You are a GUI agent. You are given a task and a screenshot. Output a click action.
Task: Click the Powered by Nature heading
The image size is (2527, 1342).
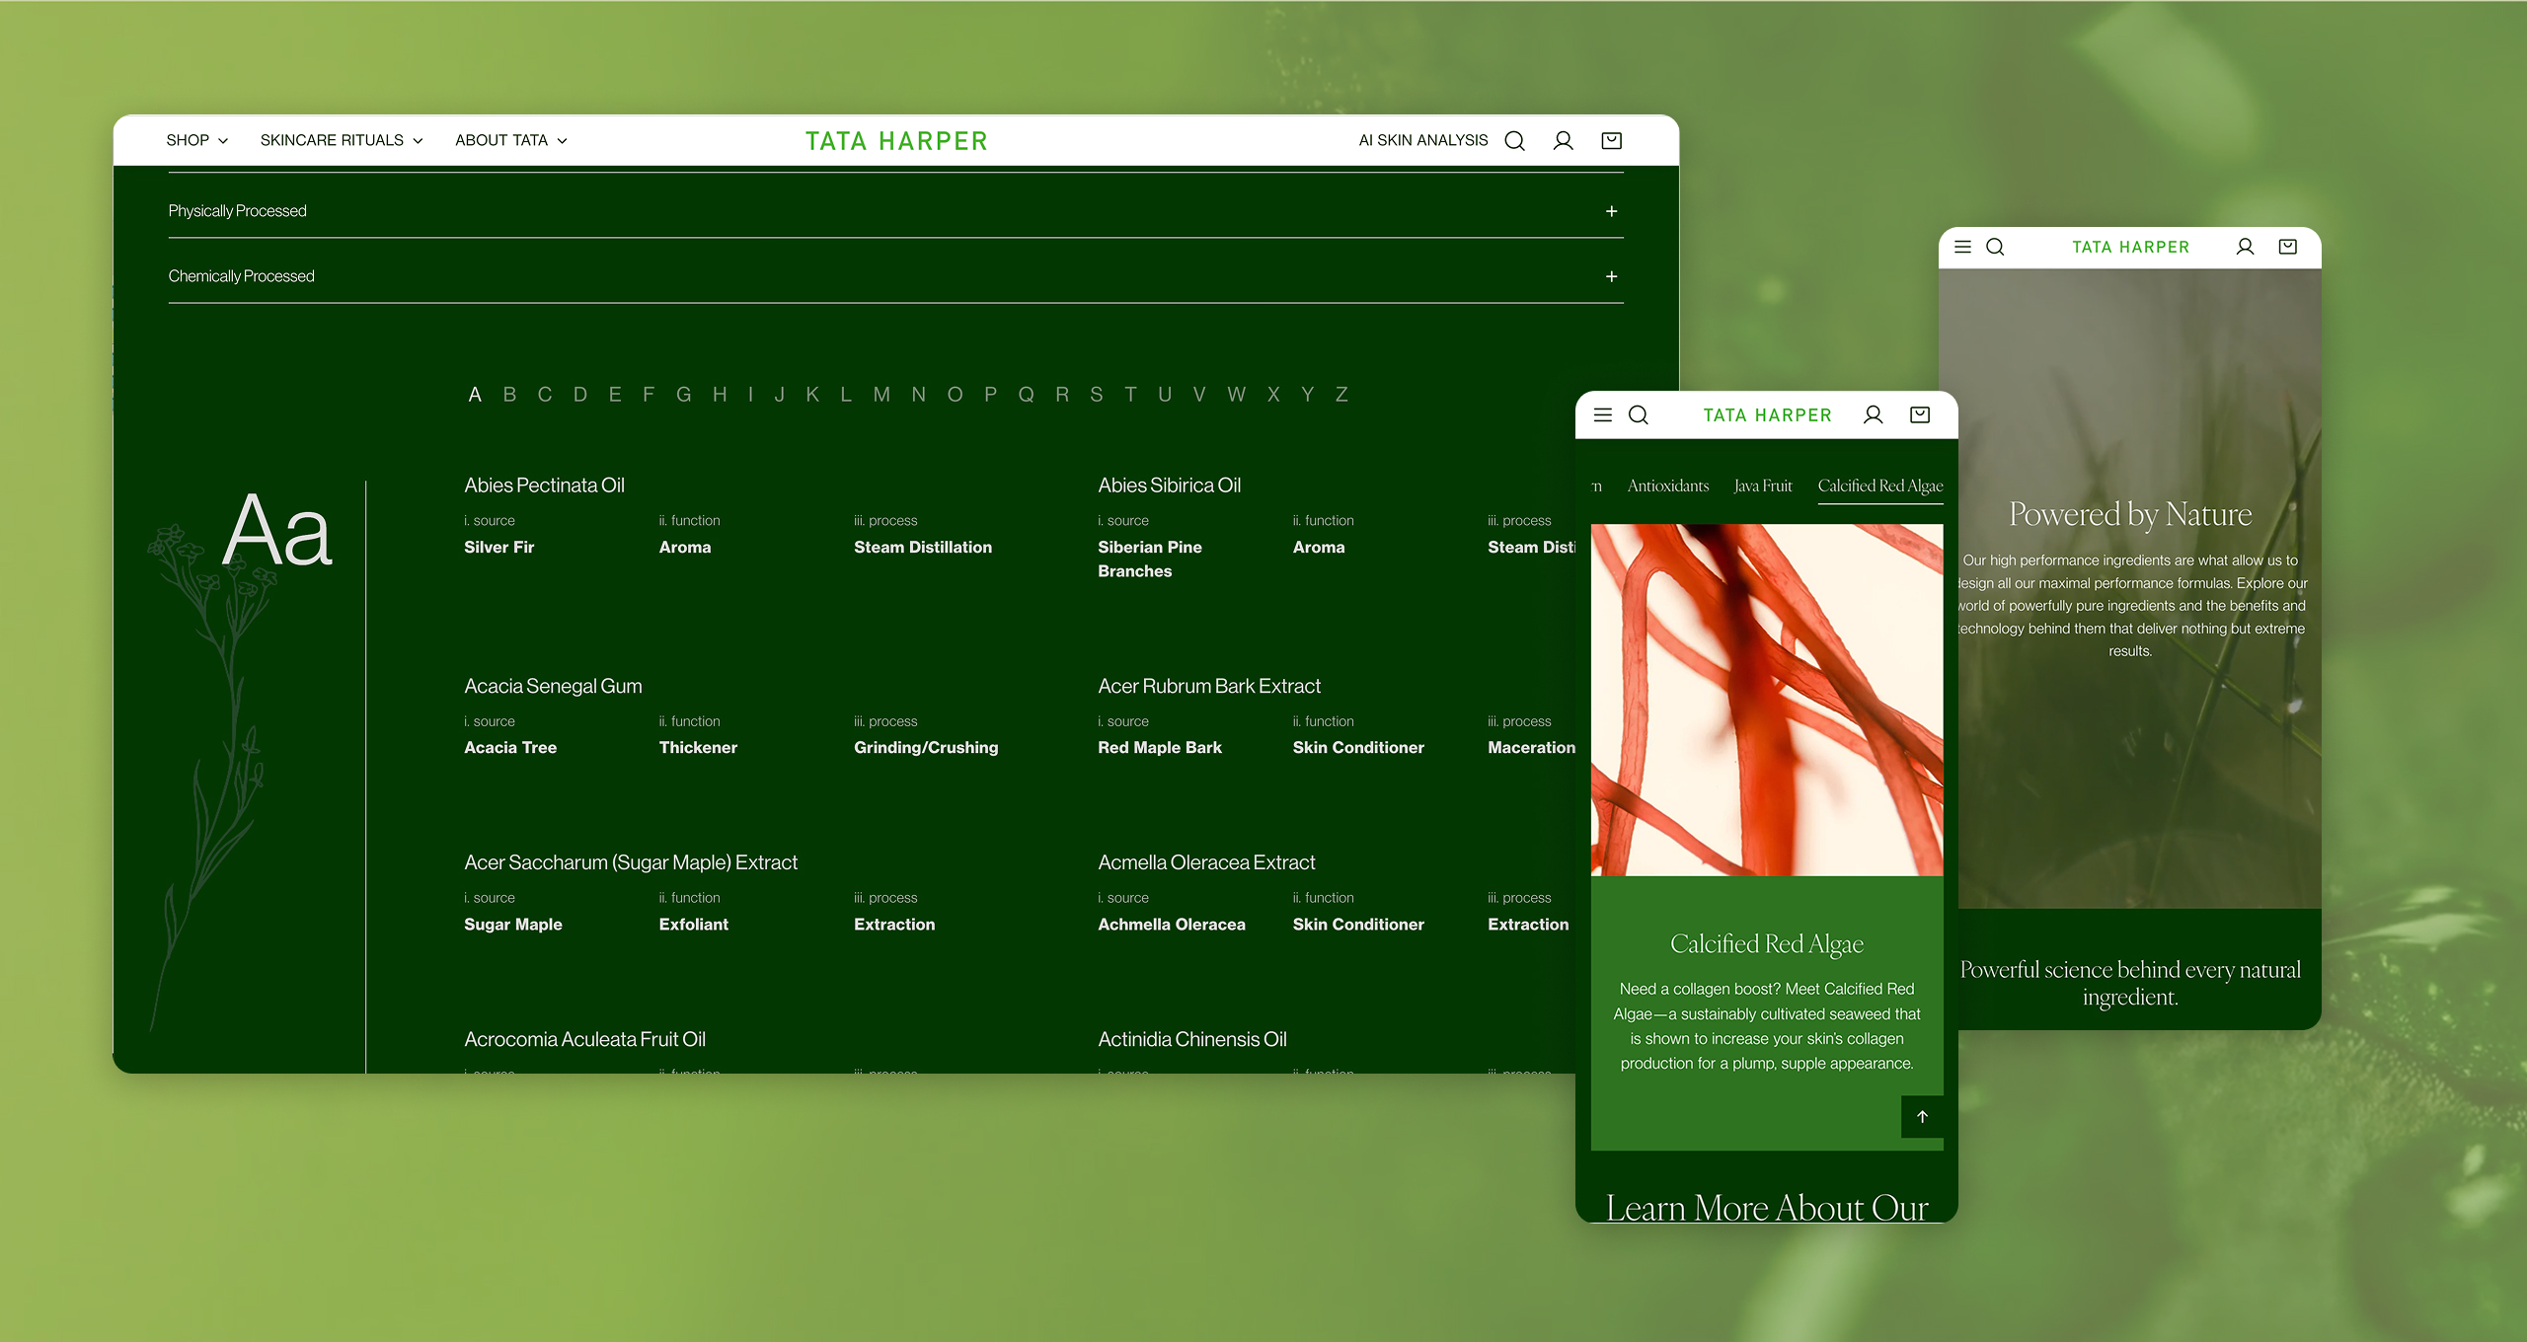tap(2130, 514)
